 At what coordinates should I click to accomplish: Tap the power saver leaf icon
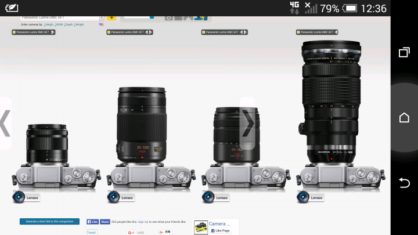coord(12,8)
